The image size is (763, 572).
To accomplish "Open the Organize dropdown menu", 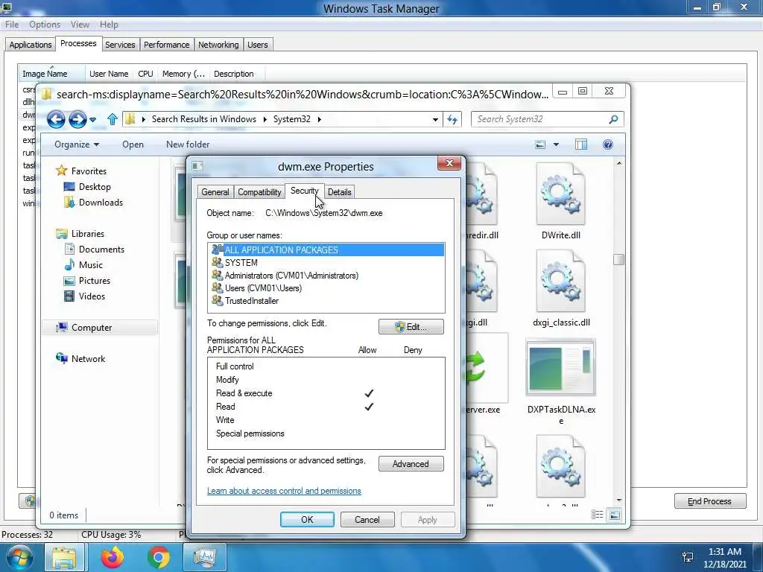I will point(77,144).
